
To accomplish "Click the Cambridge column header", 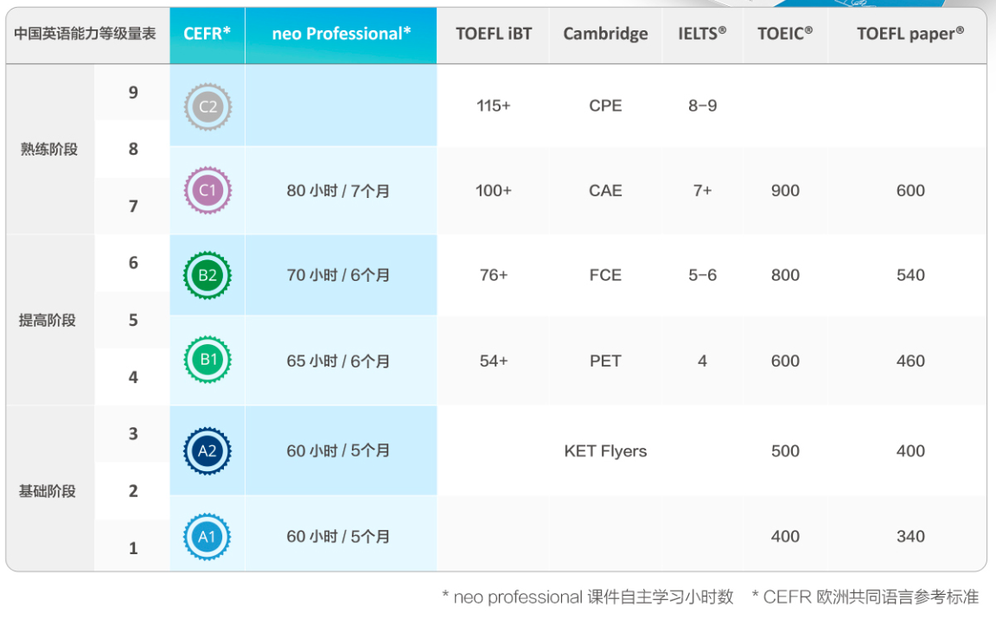I will [x=605, y=35].
